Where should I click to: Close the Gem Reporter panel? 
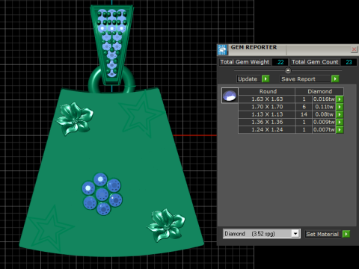point(354,49)
